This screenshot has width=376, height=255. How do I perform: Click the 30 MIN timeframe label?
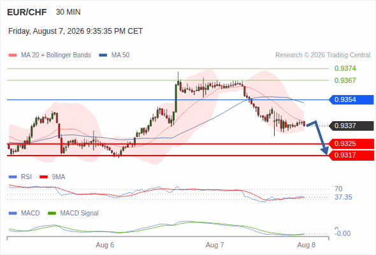coord(68,12)
